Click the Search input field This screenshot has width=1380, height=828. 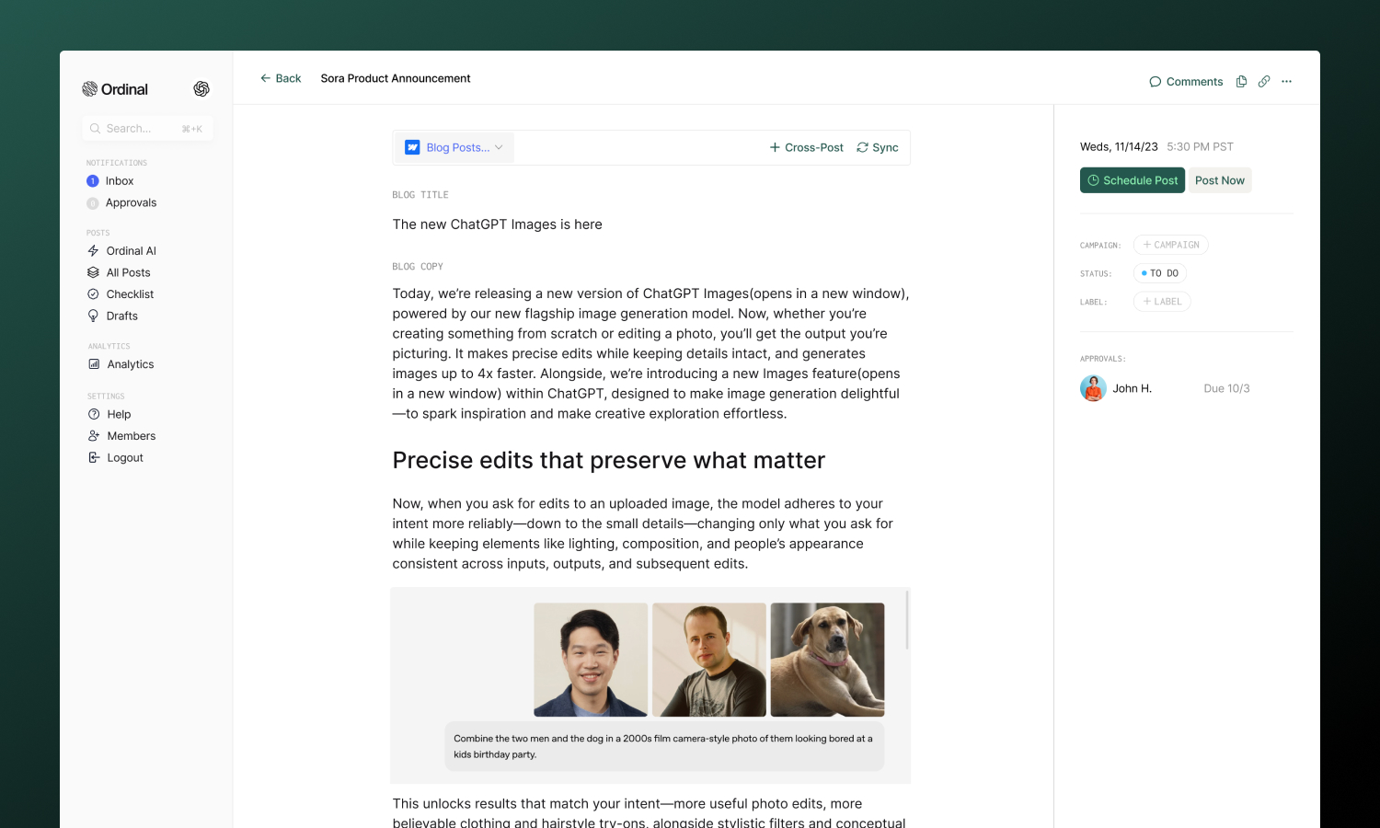click(x=147, y=129)
